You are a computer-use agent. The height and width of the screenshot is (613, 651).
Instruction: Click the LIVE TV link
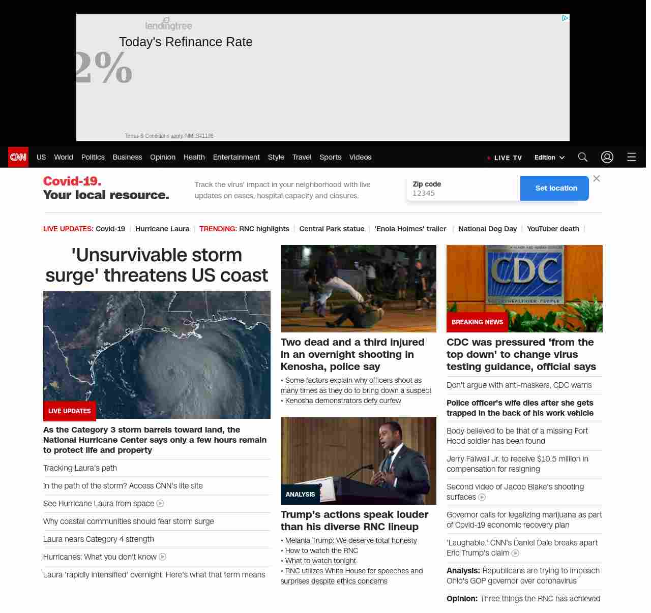[505, 158]
